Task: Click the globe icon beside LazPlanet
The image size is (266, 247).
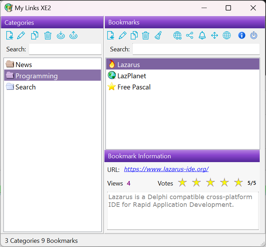Action: [112, 75]
